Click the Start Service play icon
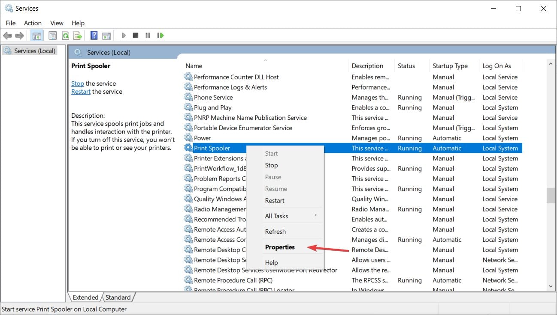The width and height of the screenshot is (557, 315). click(x=124, y=36)
